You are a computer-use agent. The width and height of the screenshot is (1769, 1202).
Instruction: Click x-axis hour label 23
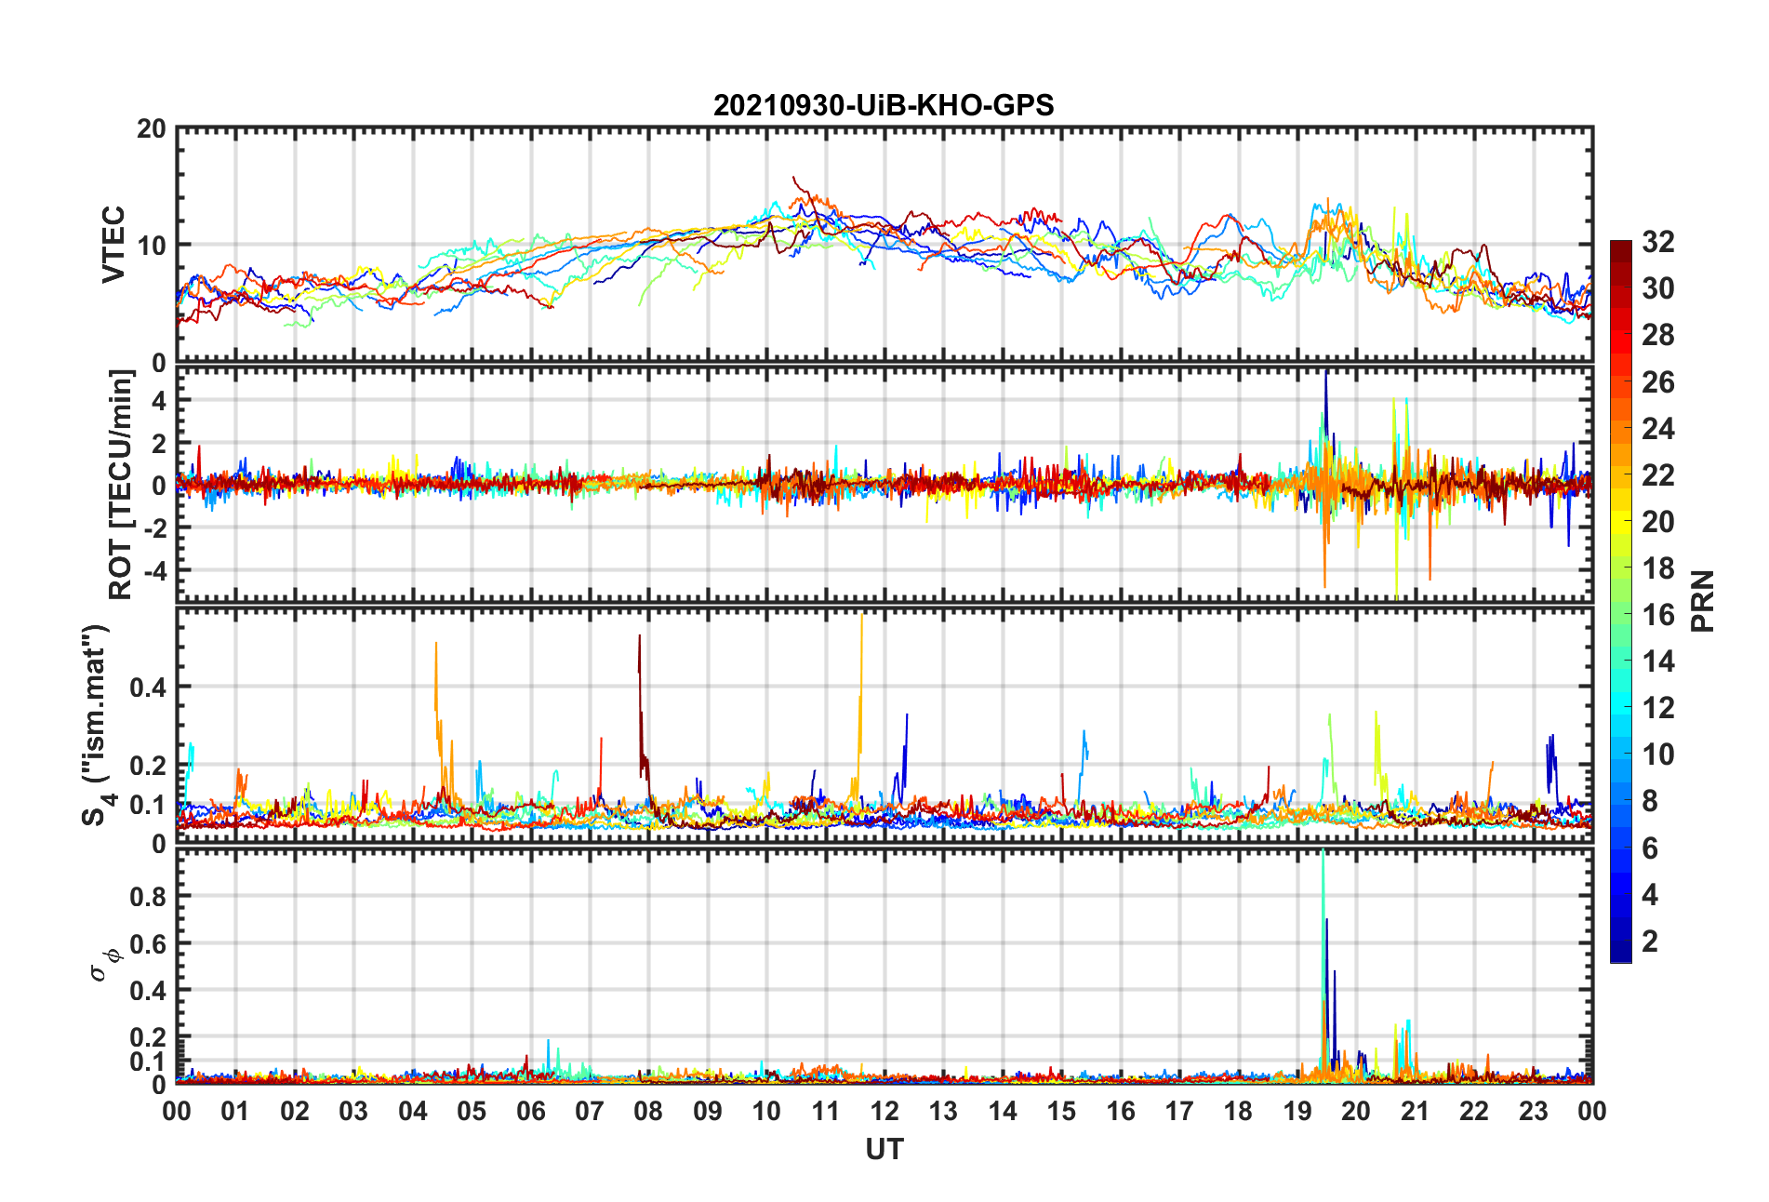tap(1534, 1111)
